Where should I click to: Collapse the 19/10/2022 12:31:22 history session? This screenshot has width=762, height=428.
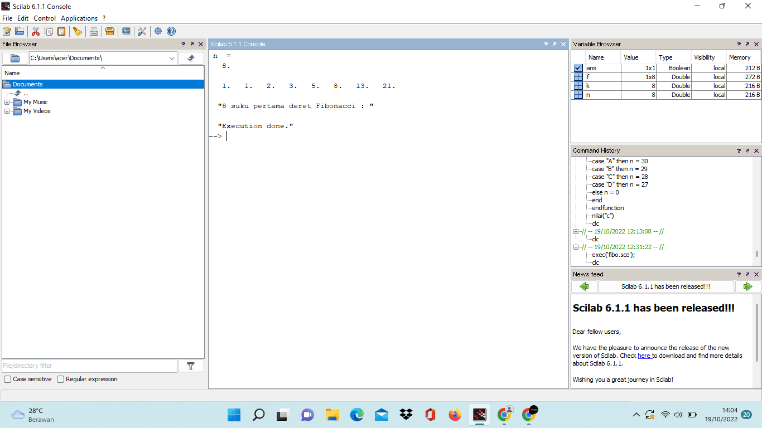coord(577,247)
